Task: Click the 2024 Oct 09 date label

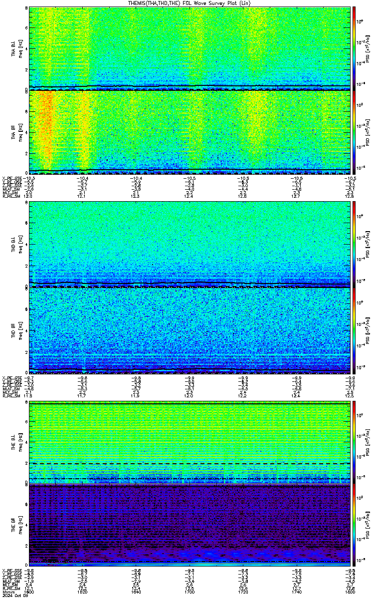Action: [x=15, y=596]
